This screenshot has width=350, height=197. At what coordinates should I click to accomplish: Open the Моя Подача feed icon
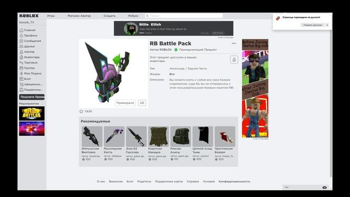pyautogui.click(x=21, y=73)
